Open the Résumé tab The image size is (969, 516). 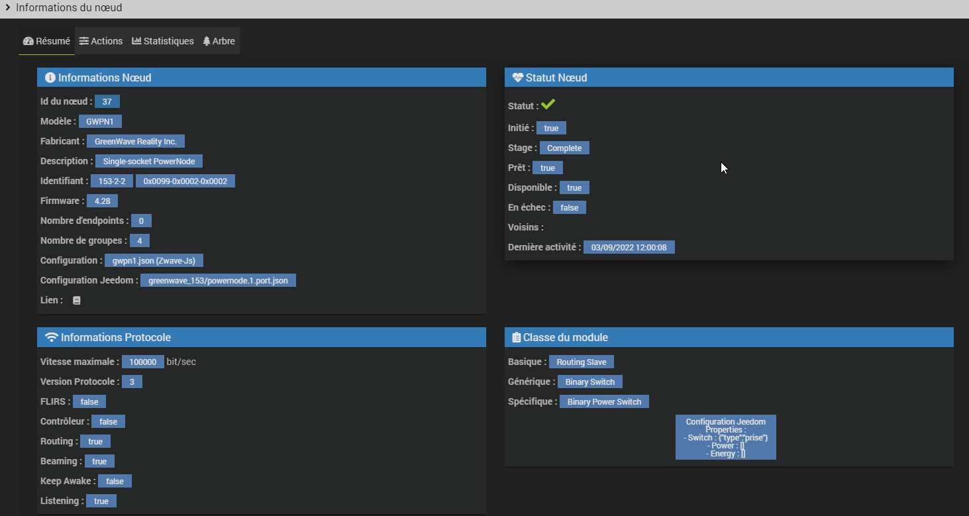point(46,41)
